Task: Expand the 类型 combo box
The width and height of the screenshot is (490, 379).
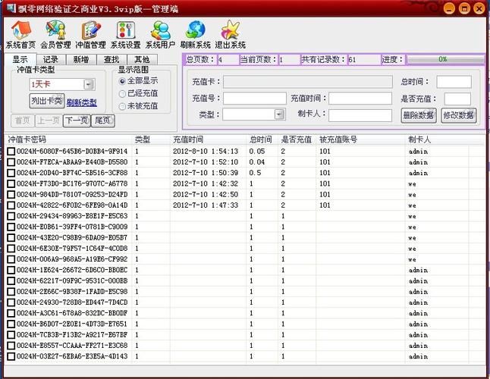Action: [x=280, y=114]
